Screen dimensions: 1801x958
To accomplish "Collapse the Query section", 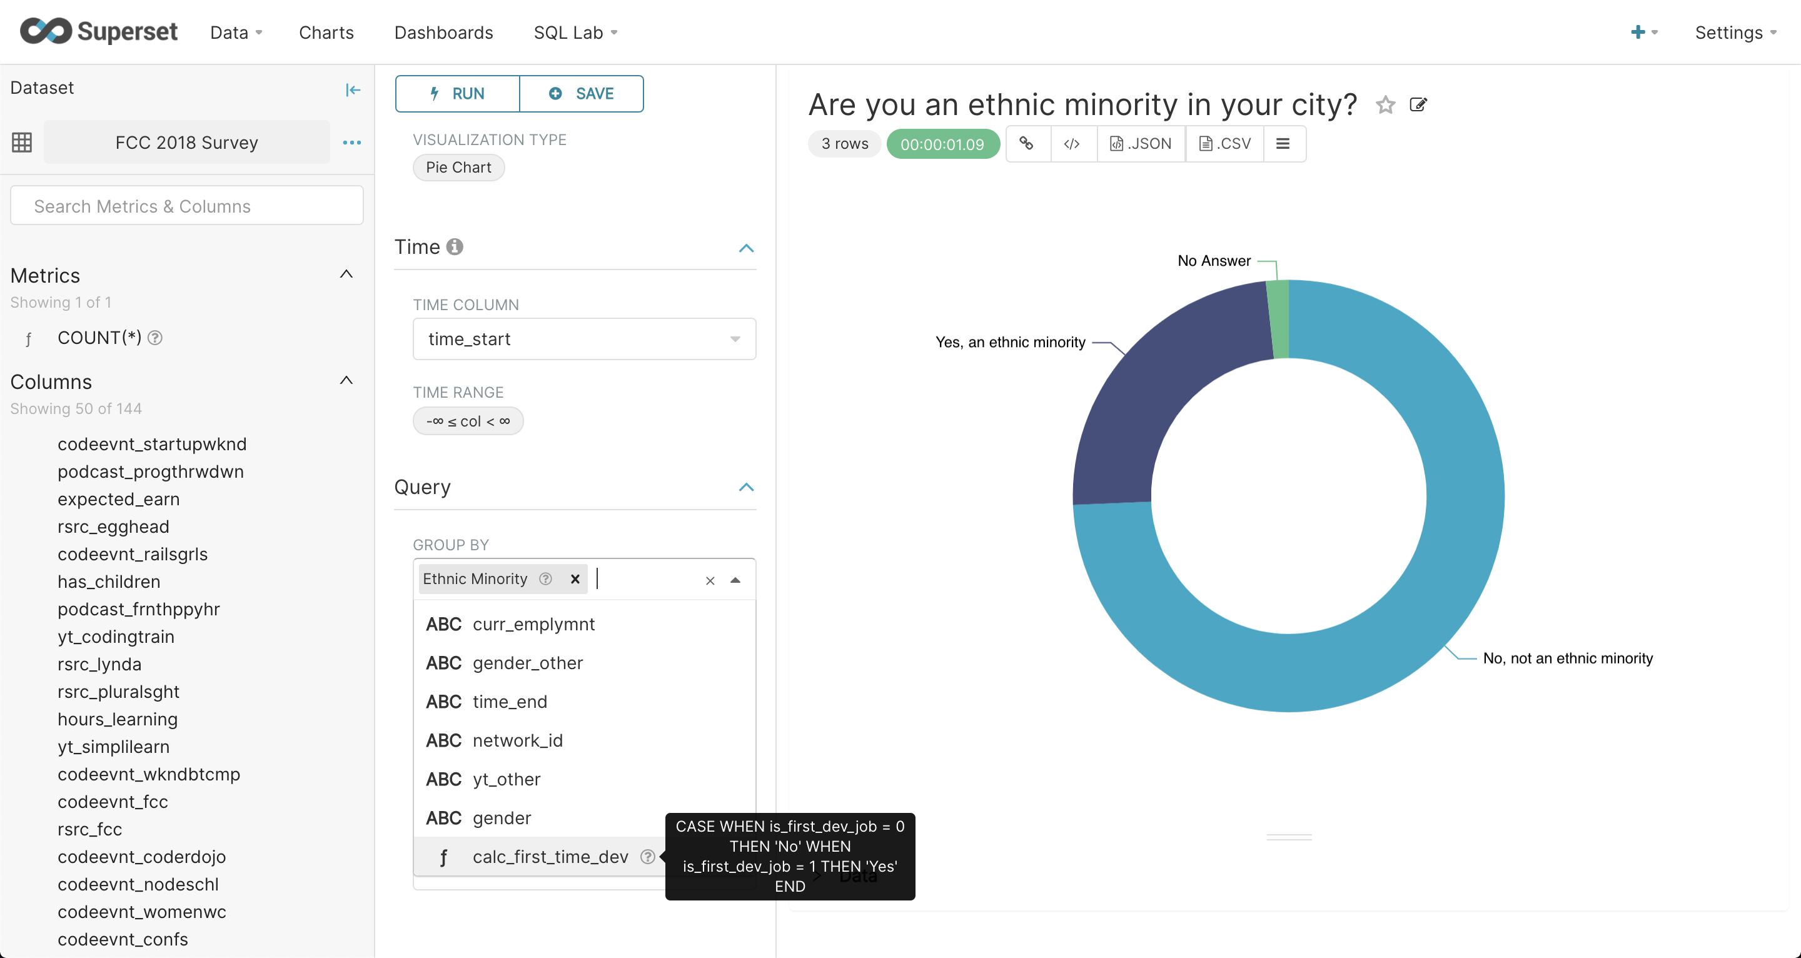I will [746, 487].
